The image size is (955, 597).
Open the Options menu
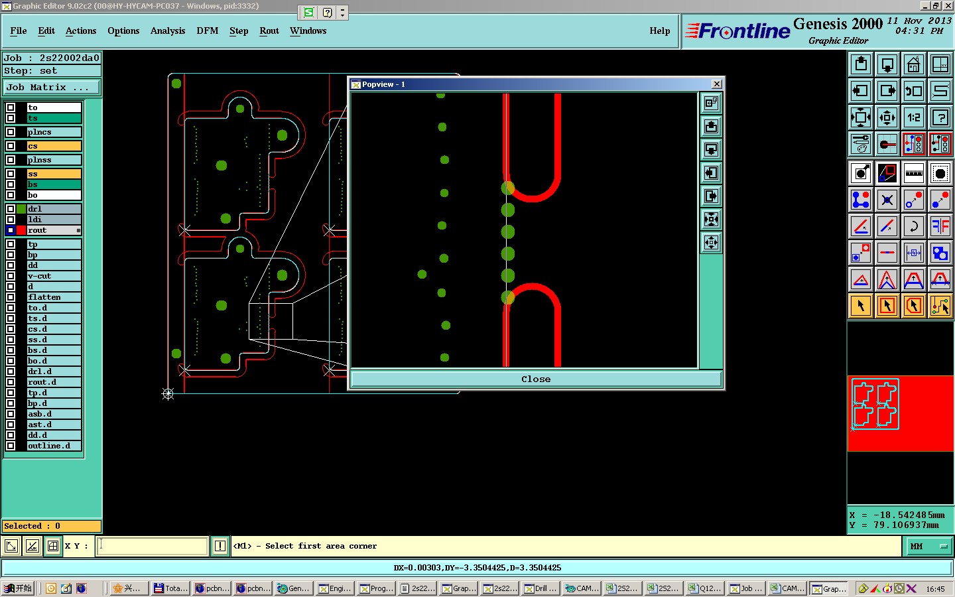[x=123, y=31]
